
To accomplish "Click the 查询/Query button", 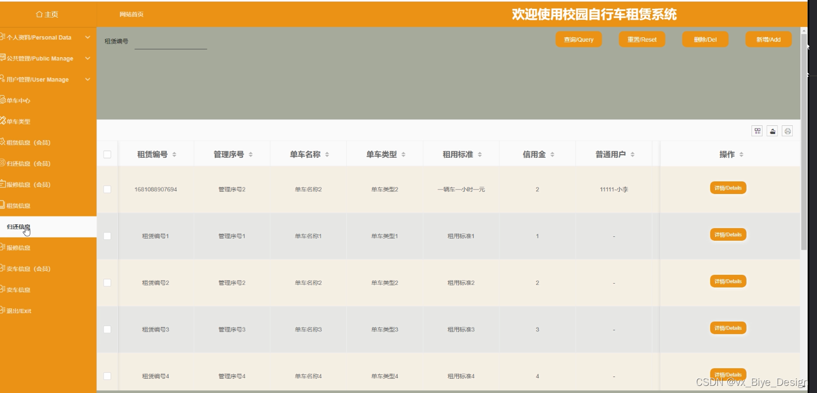I will coord(579,40).
